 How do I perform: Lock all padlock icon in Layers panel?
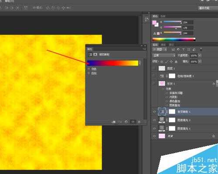tap(176, 61)
